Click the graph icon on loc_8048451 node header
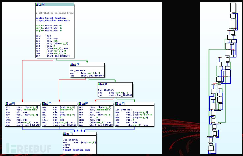This screenshot has height=156, width=243. [x=78, y=65]
